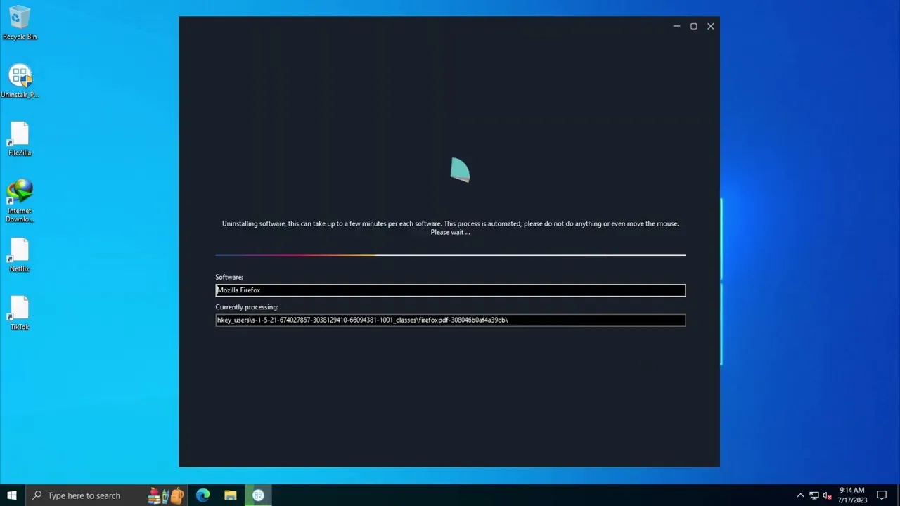This screenshot has height=506, width=900.
Task: Open File Explorer from the taskbar
Action: tap(231, 495)
